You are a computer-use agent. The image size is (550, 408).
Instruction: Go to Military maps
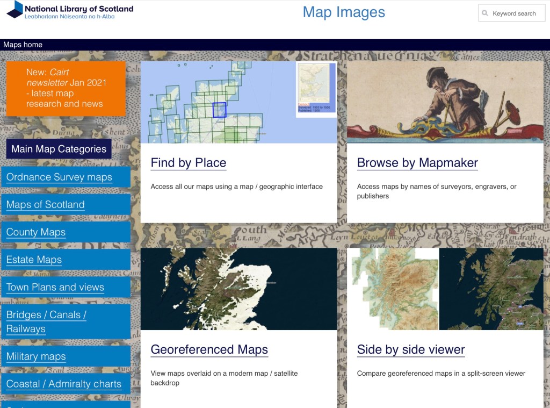[36, 356]
